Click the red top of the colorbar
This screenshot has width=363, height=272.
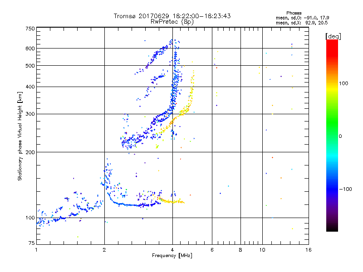click(332, 42)
